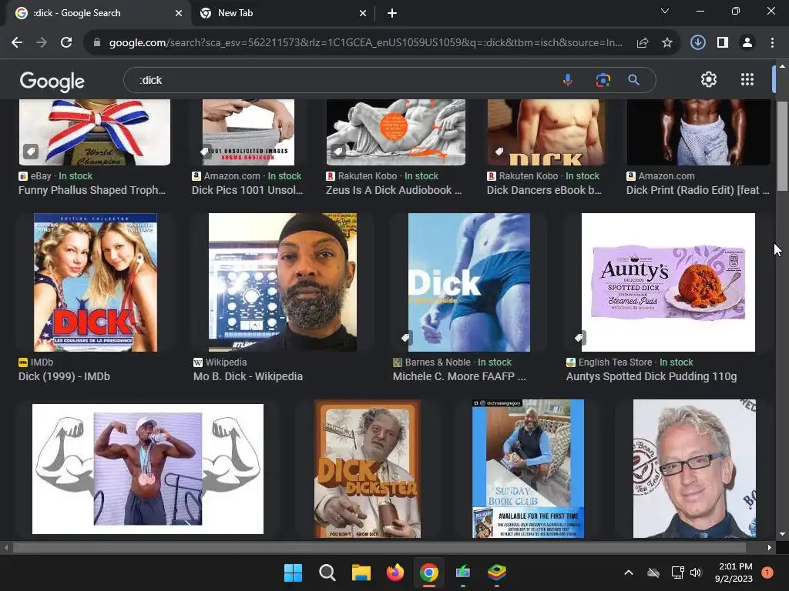789x591 pixels.
Task: Click the English Tea Store source label
Action: [x=615, y=362]
